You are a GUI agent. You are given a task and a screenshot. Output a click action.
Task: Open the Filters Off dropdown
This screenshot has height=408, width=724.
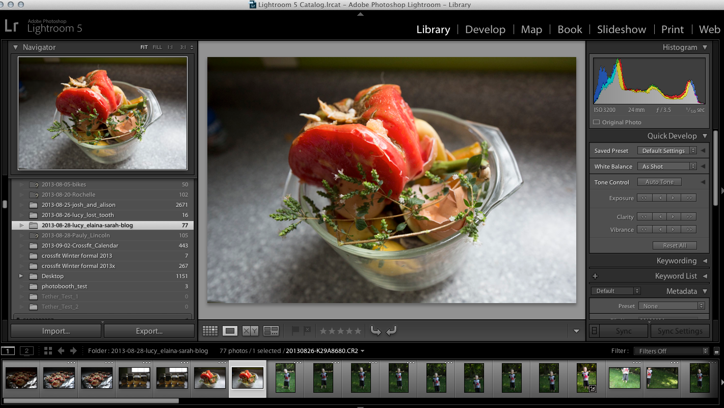click(x=671, y=351)
